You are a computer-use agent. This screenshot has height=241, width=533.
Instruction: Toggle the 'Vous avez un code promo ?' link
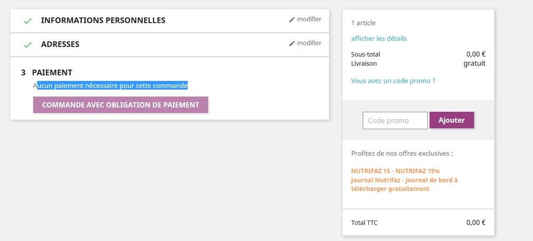pos(393,81)
